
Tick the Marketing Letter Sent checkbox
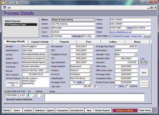[97, 86]
